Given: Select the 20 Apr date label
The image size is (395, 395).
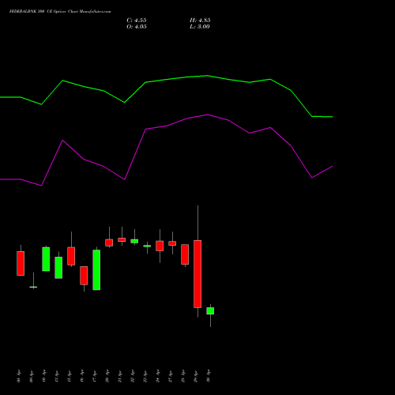Looking at the screenshot, I should click(107, 376).
